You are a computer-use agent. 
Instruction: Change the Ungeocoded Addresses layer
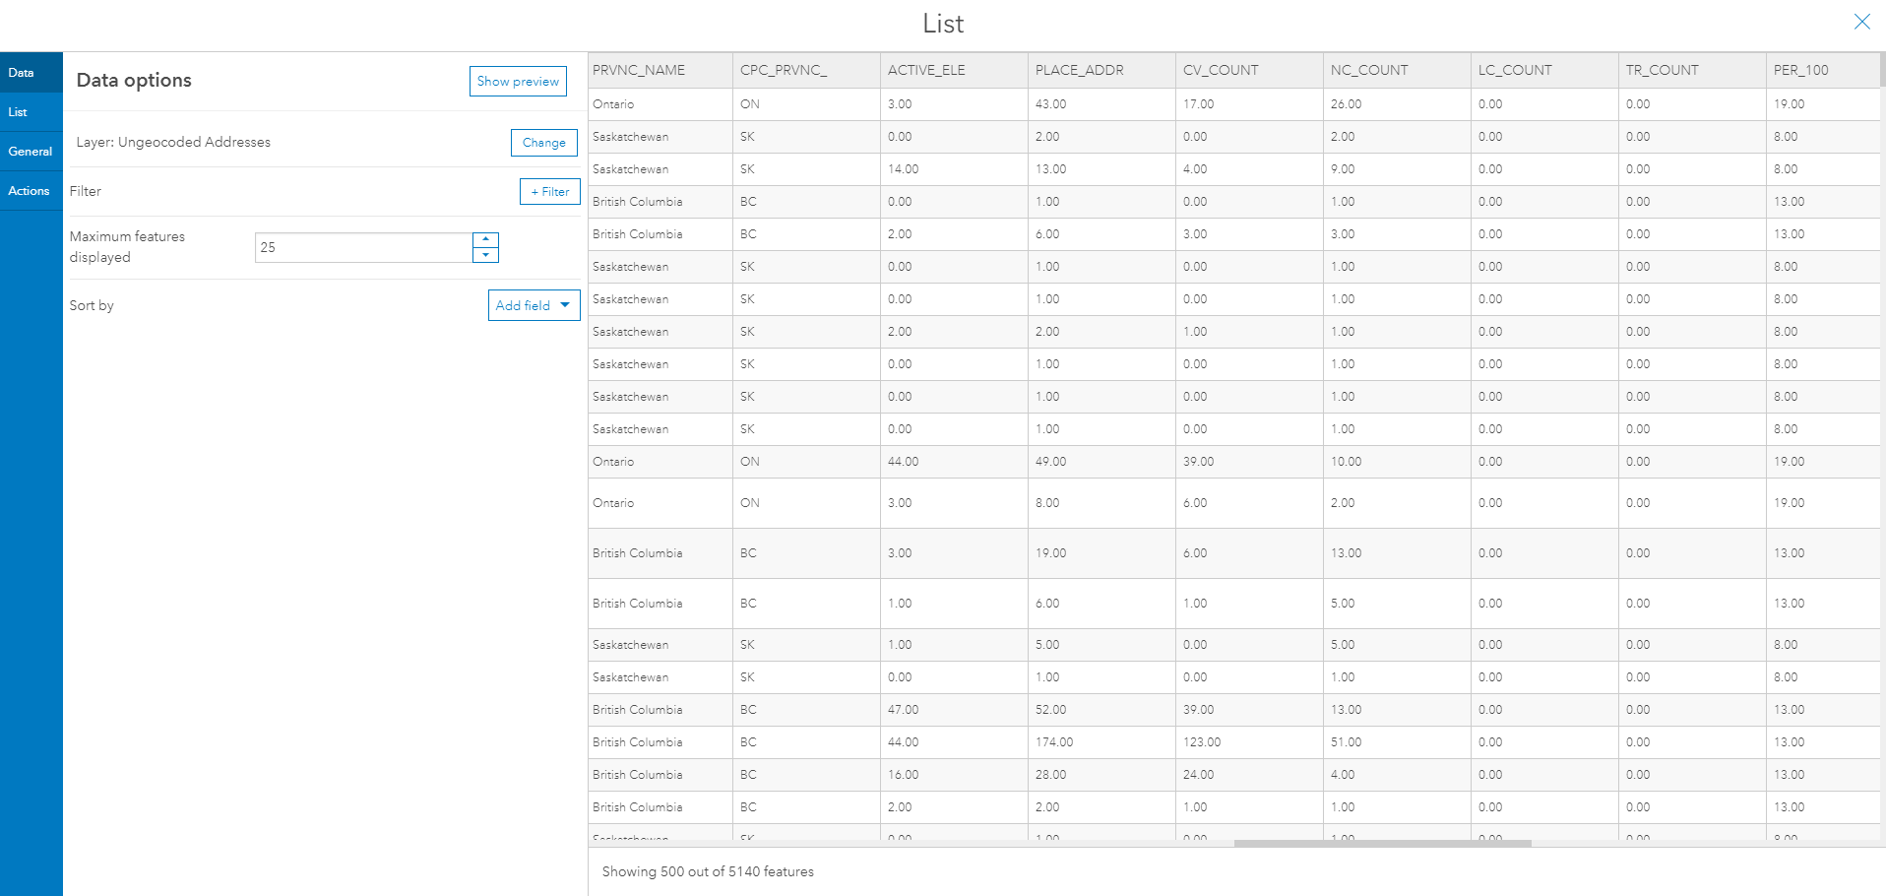543,143
